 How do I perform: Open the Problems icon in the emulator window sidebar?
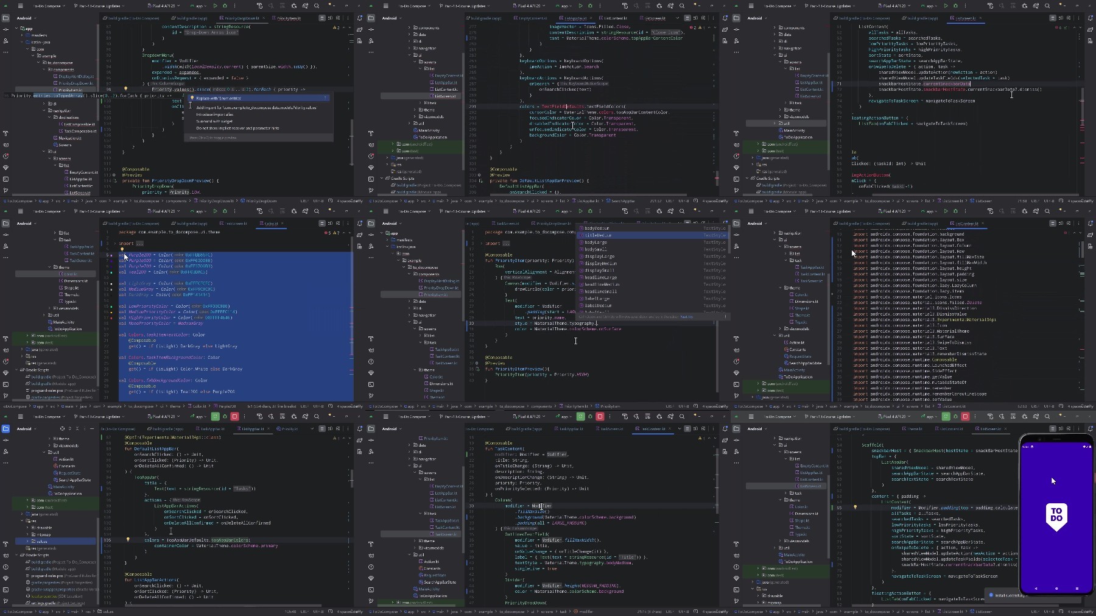point(737,567)
